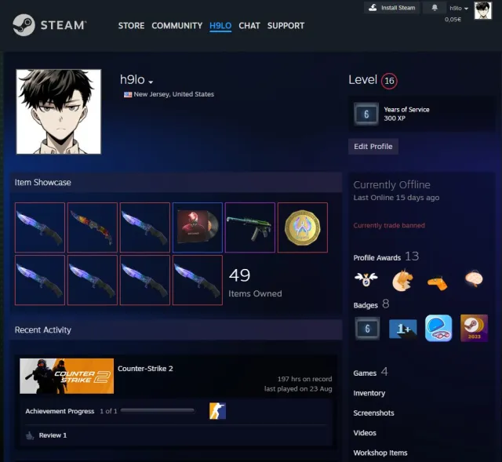Viewport: 502px width, 462px height.
Task: Click the wallet balance 0,05€
Action: [x=453, y=20]
